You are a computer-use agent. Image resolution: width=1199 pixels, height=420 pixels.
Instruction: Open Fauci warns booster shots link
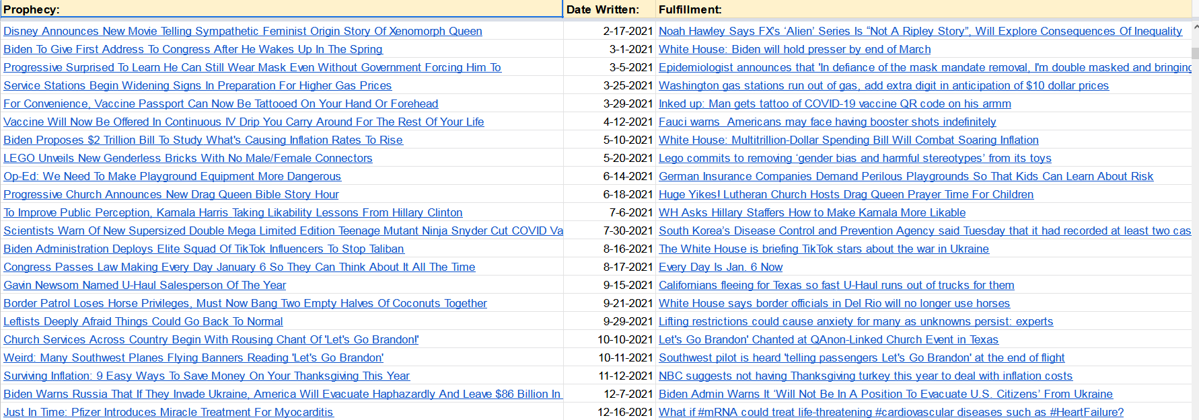828,122
